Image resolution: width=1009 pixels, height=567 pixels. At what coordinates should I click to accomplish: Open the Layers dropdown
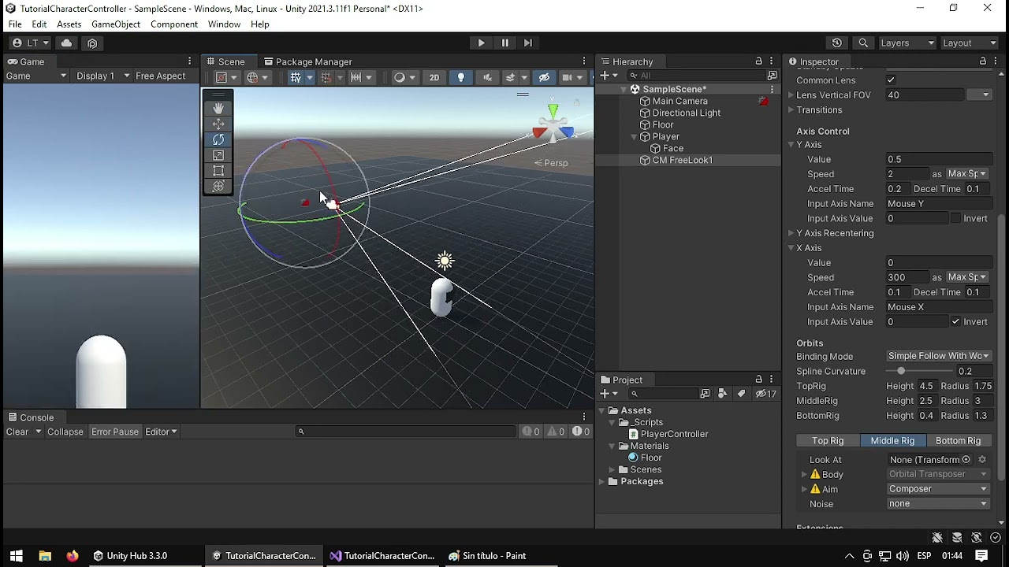pyautogui.click(x=907, y=43)
